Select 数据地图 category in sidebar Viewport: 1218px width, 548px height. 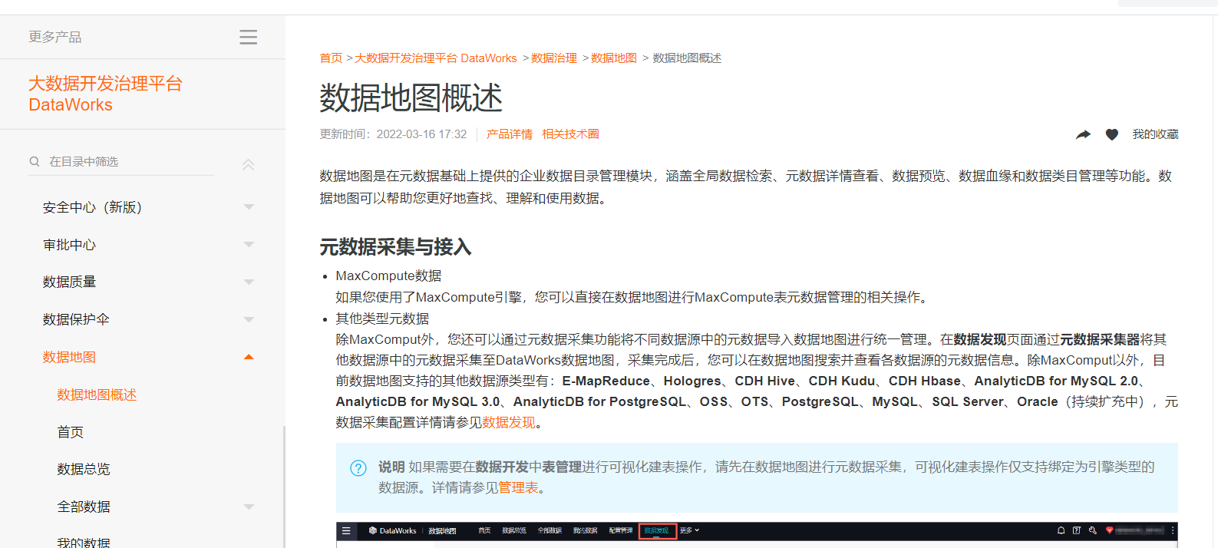click(x=69, y=357)
